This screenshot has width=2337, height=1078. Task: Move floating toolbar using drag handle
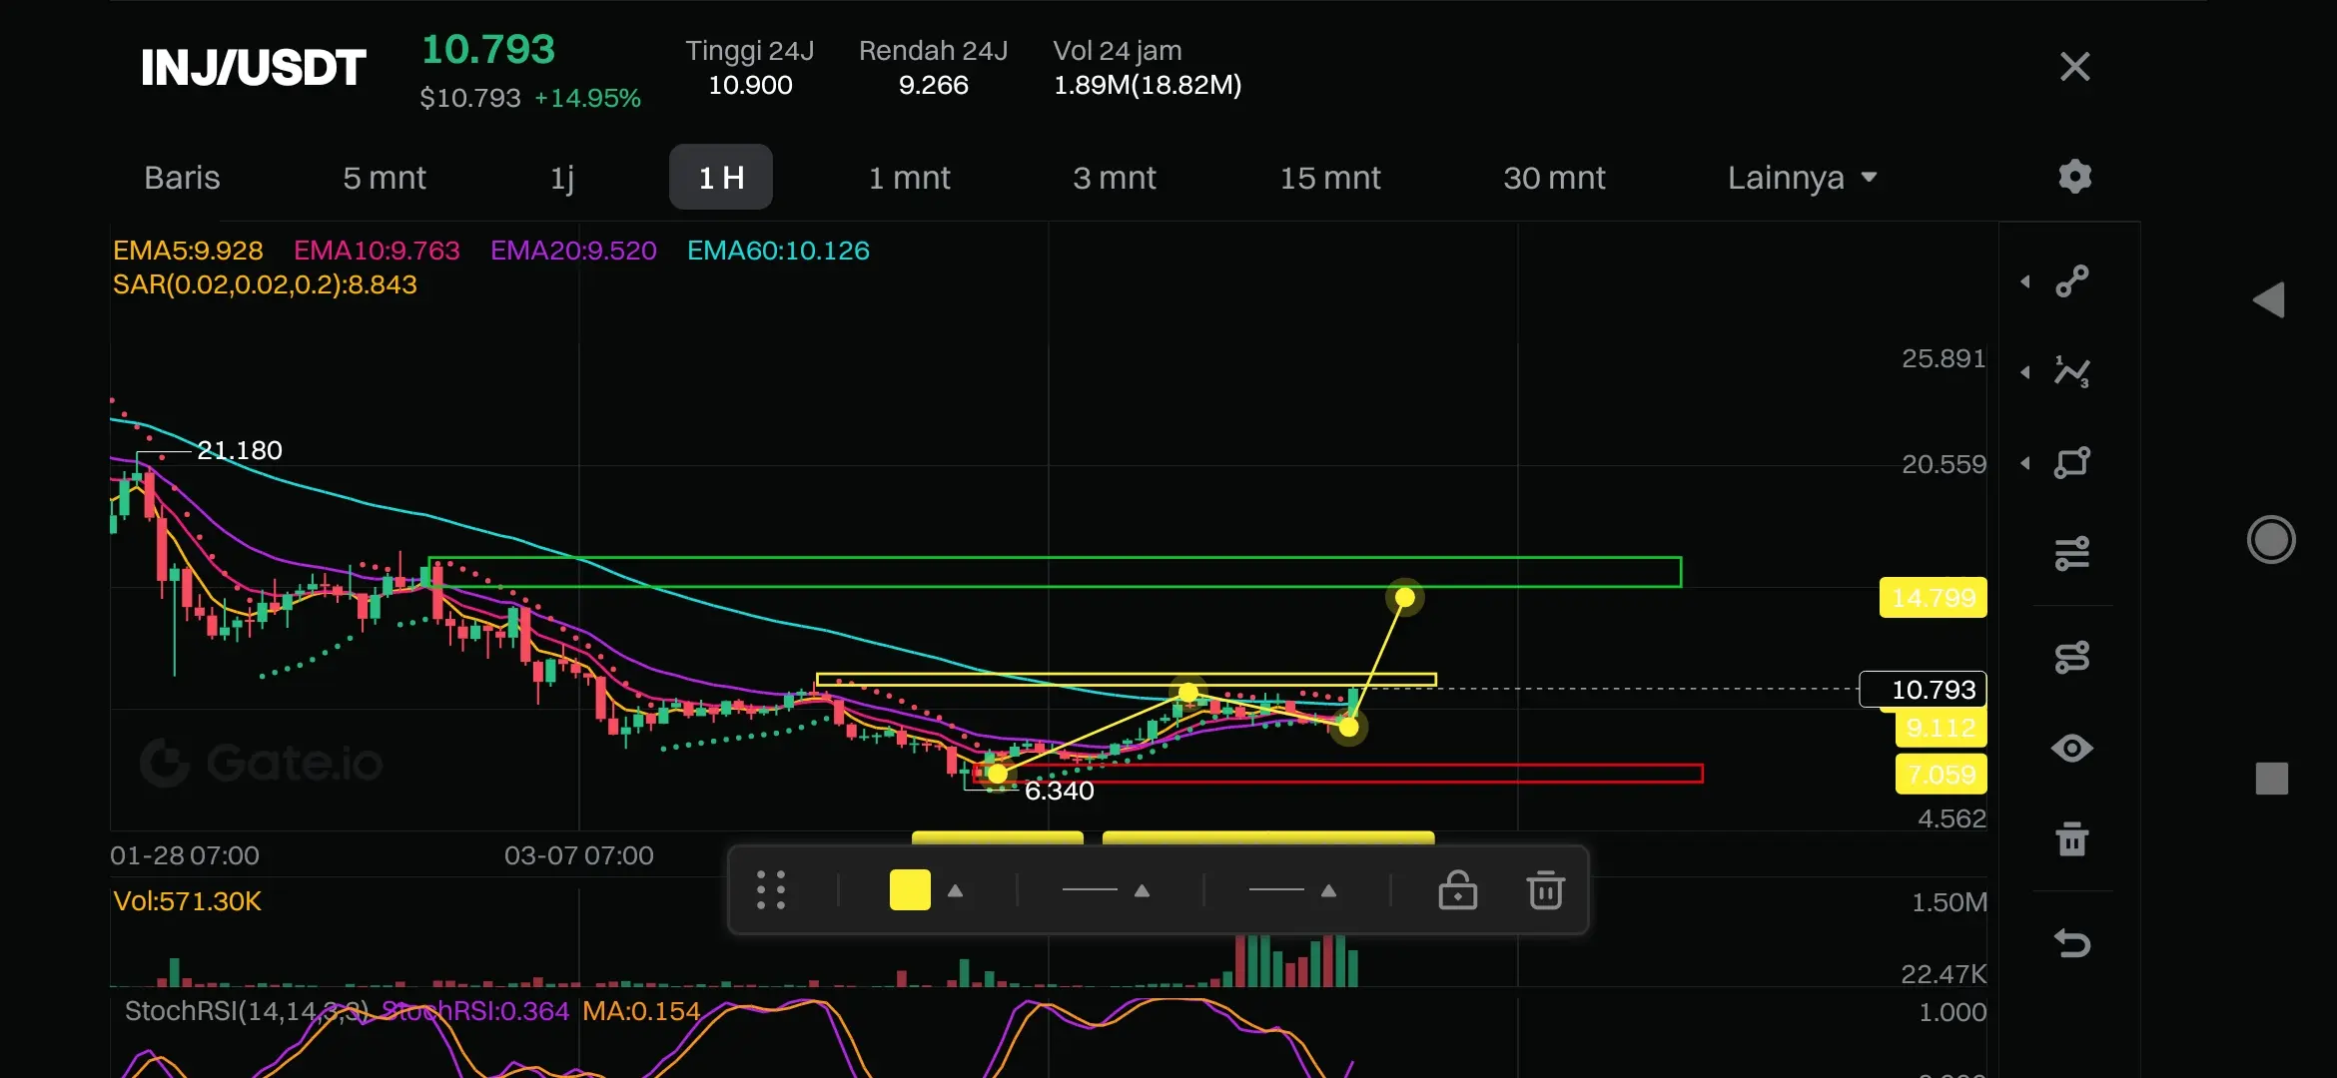[770, 889]
